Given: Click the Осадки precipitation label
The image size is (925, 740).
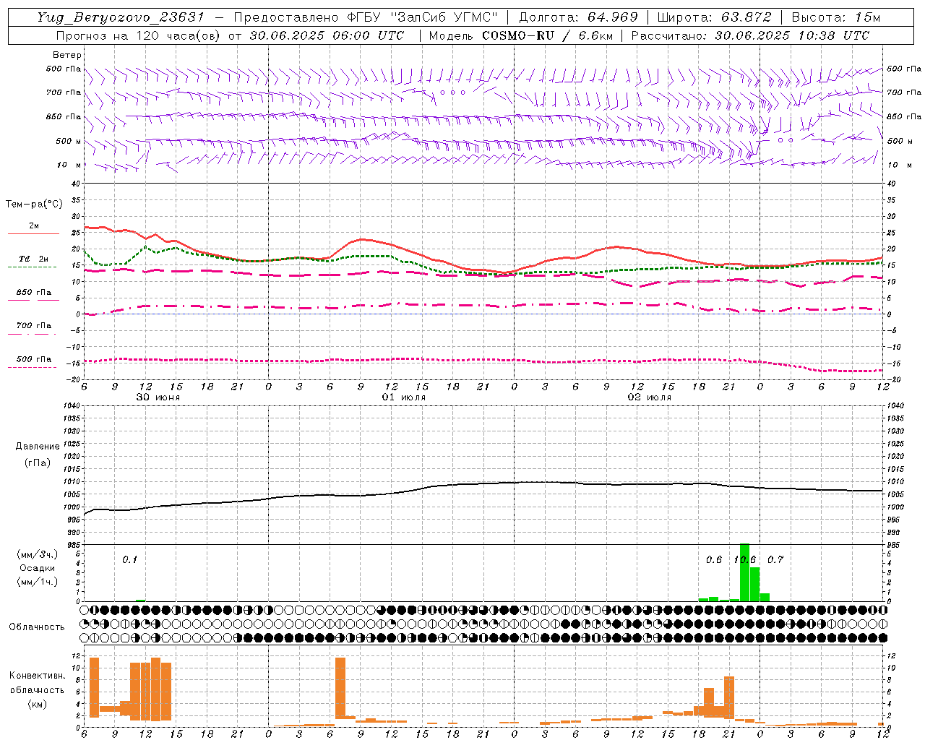Looking at the screenshot, I should (38, 568).
